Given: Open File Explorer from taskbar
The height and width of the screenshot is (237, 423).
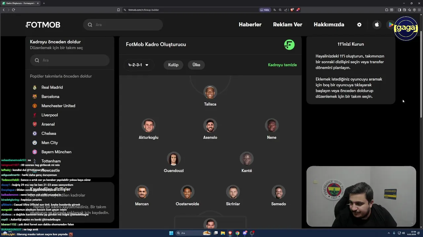Looking at the screenshot, I should tap(223, 233).
